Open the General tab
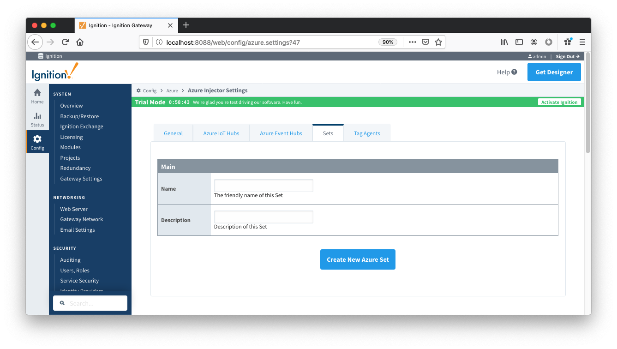The width and height of the screenshot is (617, 349). point(173,133)
